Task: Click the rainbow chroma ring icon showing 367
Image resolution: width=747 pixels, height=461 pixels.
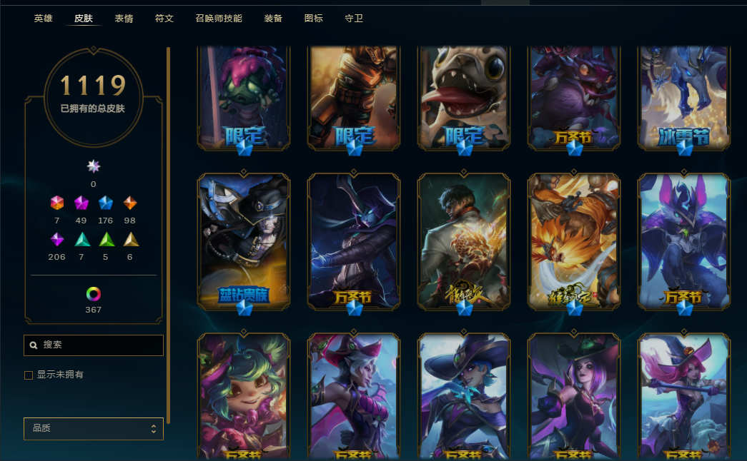Action: coord(94,294)
